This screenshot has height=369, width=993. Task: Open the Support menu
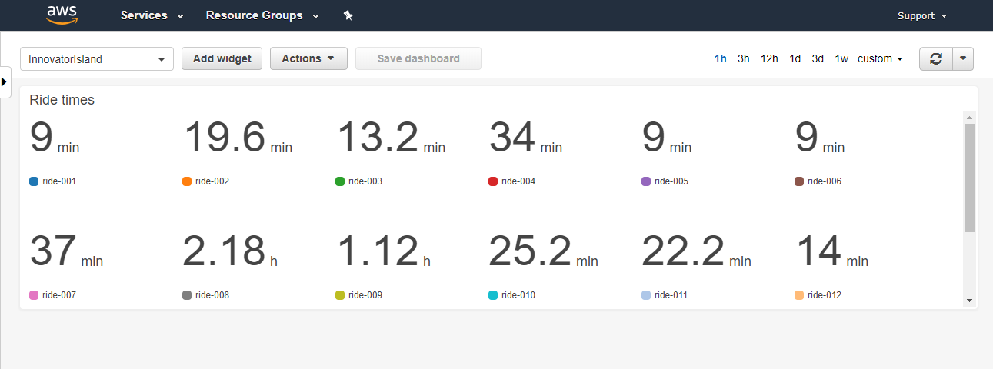click(x=922, y=15)
